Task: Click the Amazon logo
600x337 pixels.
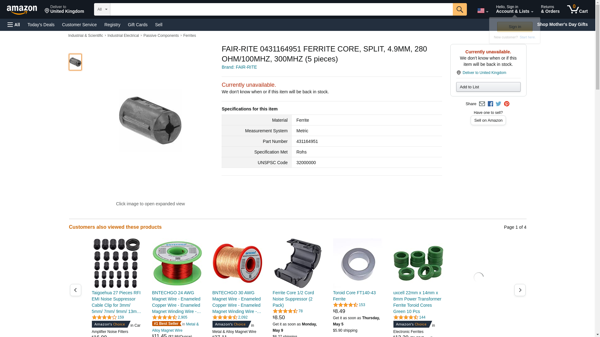Action: click(x=22, y=10)
